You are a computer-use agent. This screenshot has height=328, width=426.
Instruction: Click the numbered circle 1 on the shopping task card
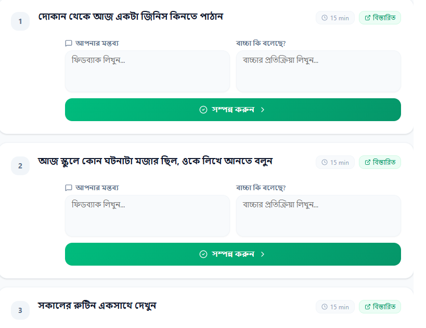(20, 21)
